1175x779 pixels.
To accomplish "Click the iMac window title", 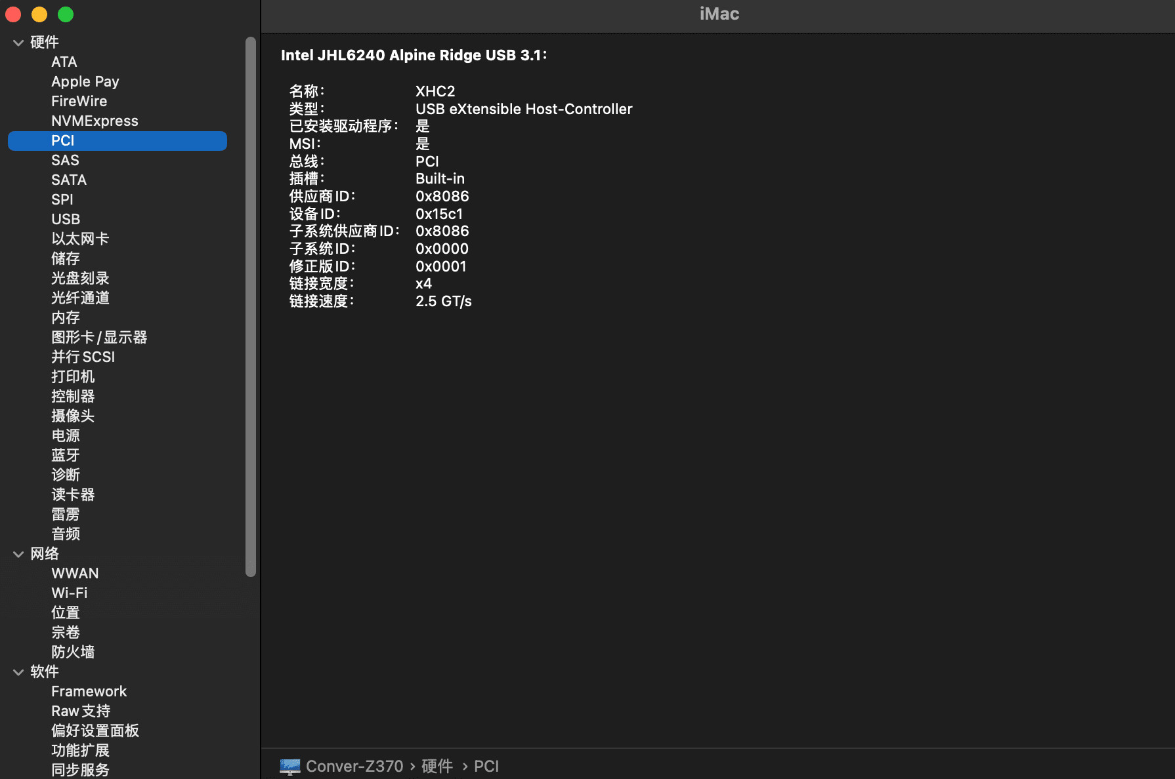I will point(719,14).
